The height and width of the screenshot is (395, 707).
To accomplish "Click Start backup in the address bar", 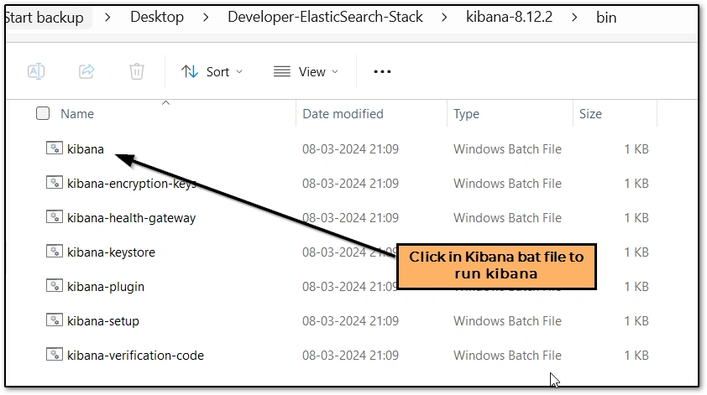I will point(45,18).
